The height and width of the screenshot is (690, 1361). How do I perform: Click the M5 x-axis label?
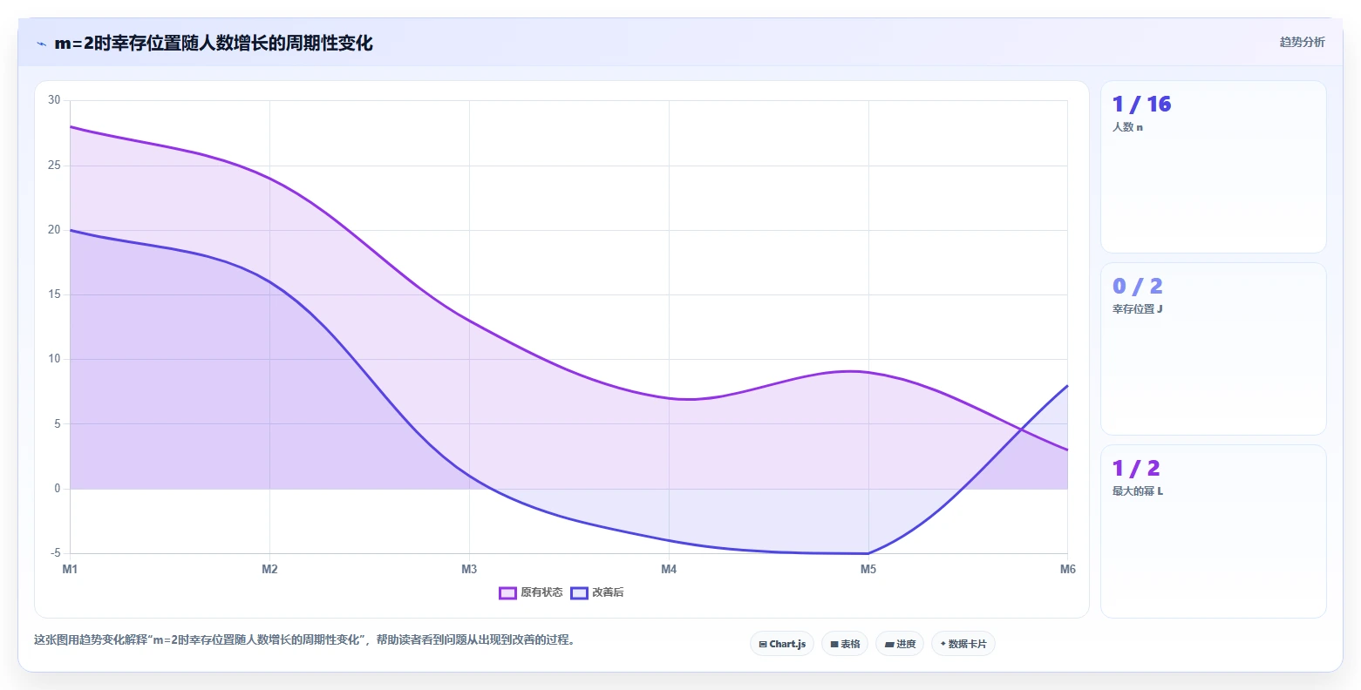point(868,569)
